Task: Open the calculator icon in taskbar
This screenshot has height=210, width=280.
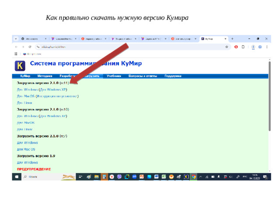Action: pos(104,177)
